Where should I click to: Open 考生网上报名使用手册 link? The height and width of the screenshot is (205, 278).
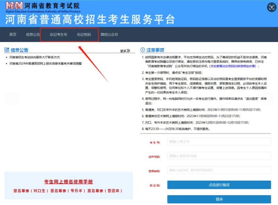coord(68,182)
